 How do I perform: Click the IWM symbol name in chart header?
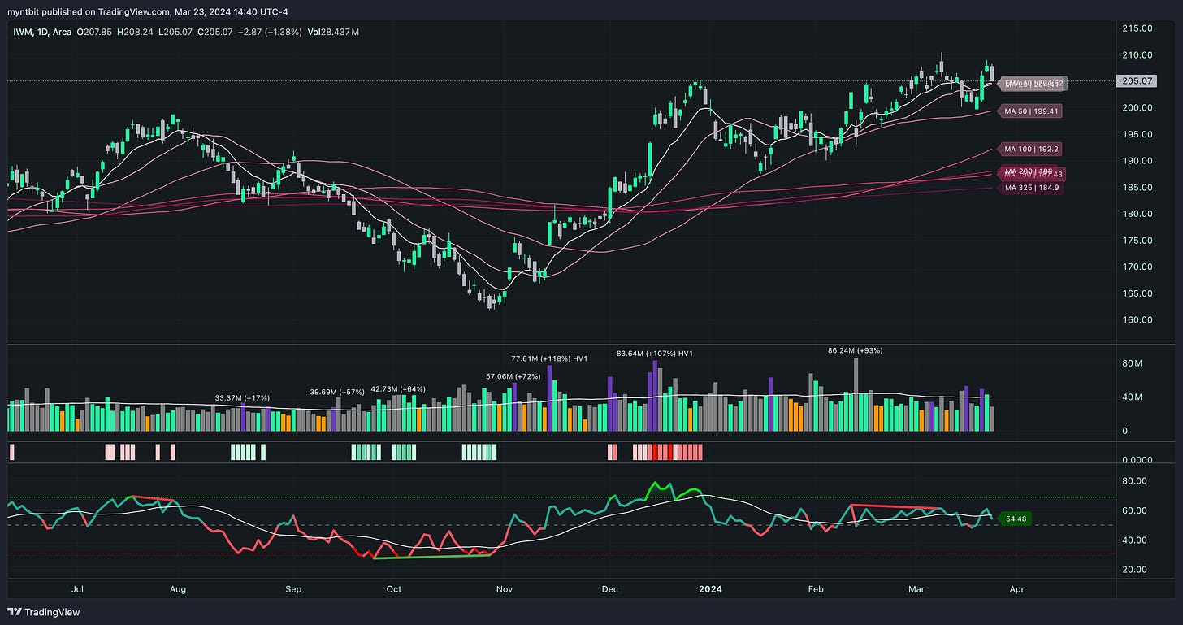coord(22,31)
